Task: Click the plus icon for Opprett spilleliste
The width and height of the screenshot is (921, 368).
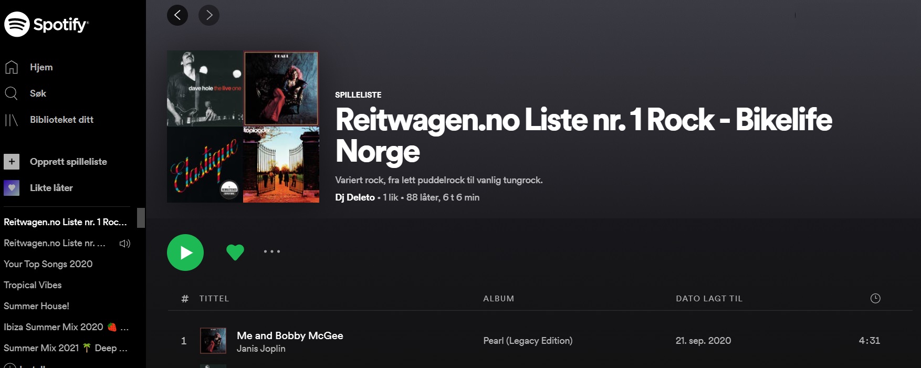Action: [x=12, y=162]
